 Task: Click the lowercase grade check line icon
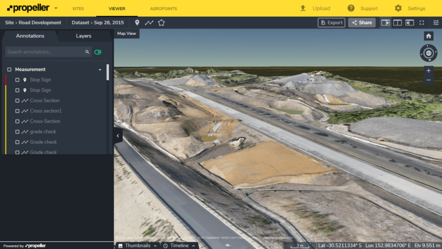pos(25,132)
